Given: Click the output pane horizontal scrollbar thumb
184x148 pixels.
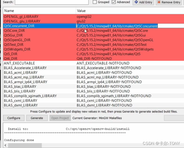Looking at the screenshot, I should click(x=25, y=145).
